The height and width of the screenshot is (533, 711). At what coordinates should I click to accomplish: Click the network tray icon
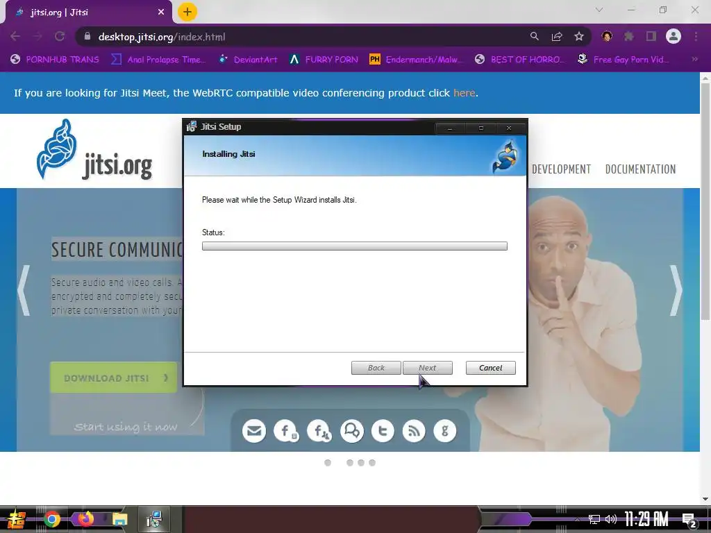[594, 519]
